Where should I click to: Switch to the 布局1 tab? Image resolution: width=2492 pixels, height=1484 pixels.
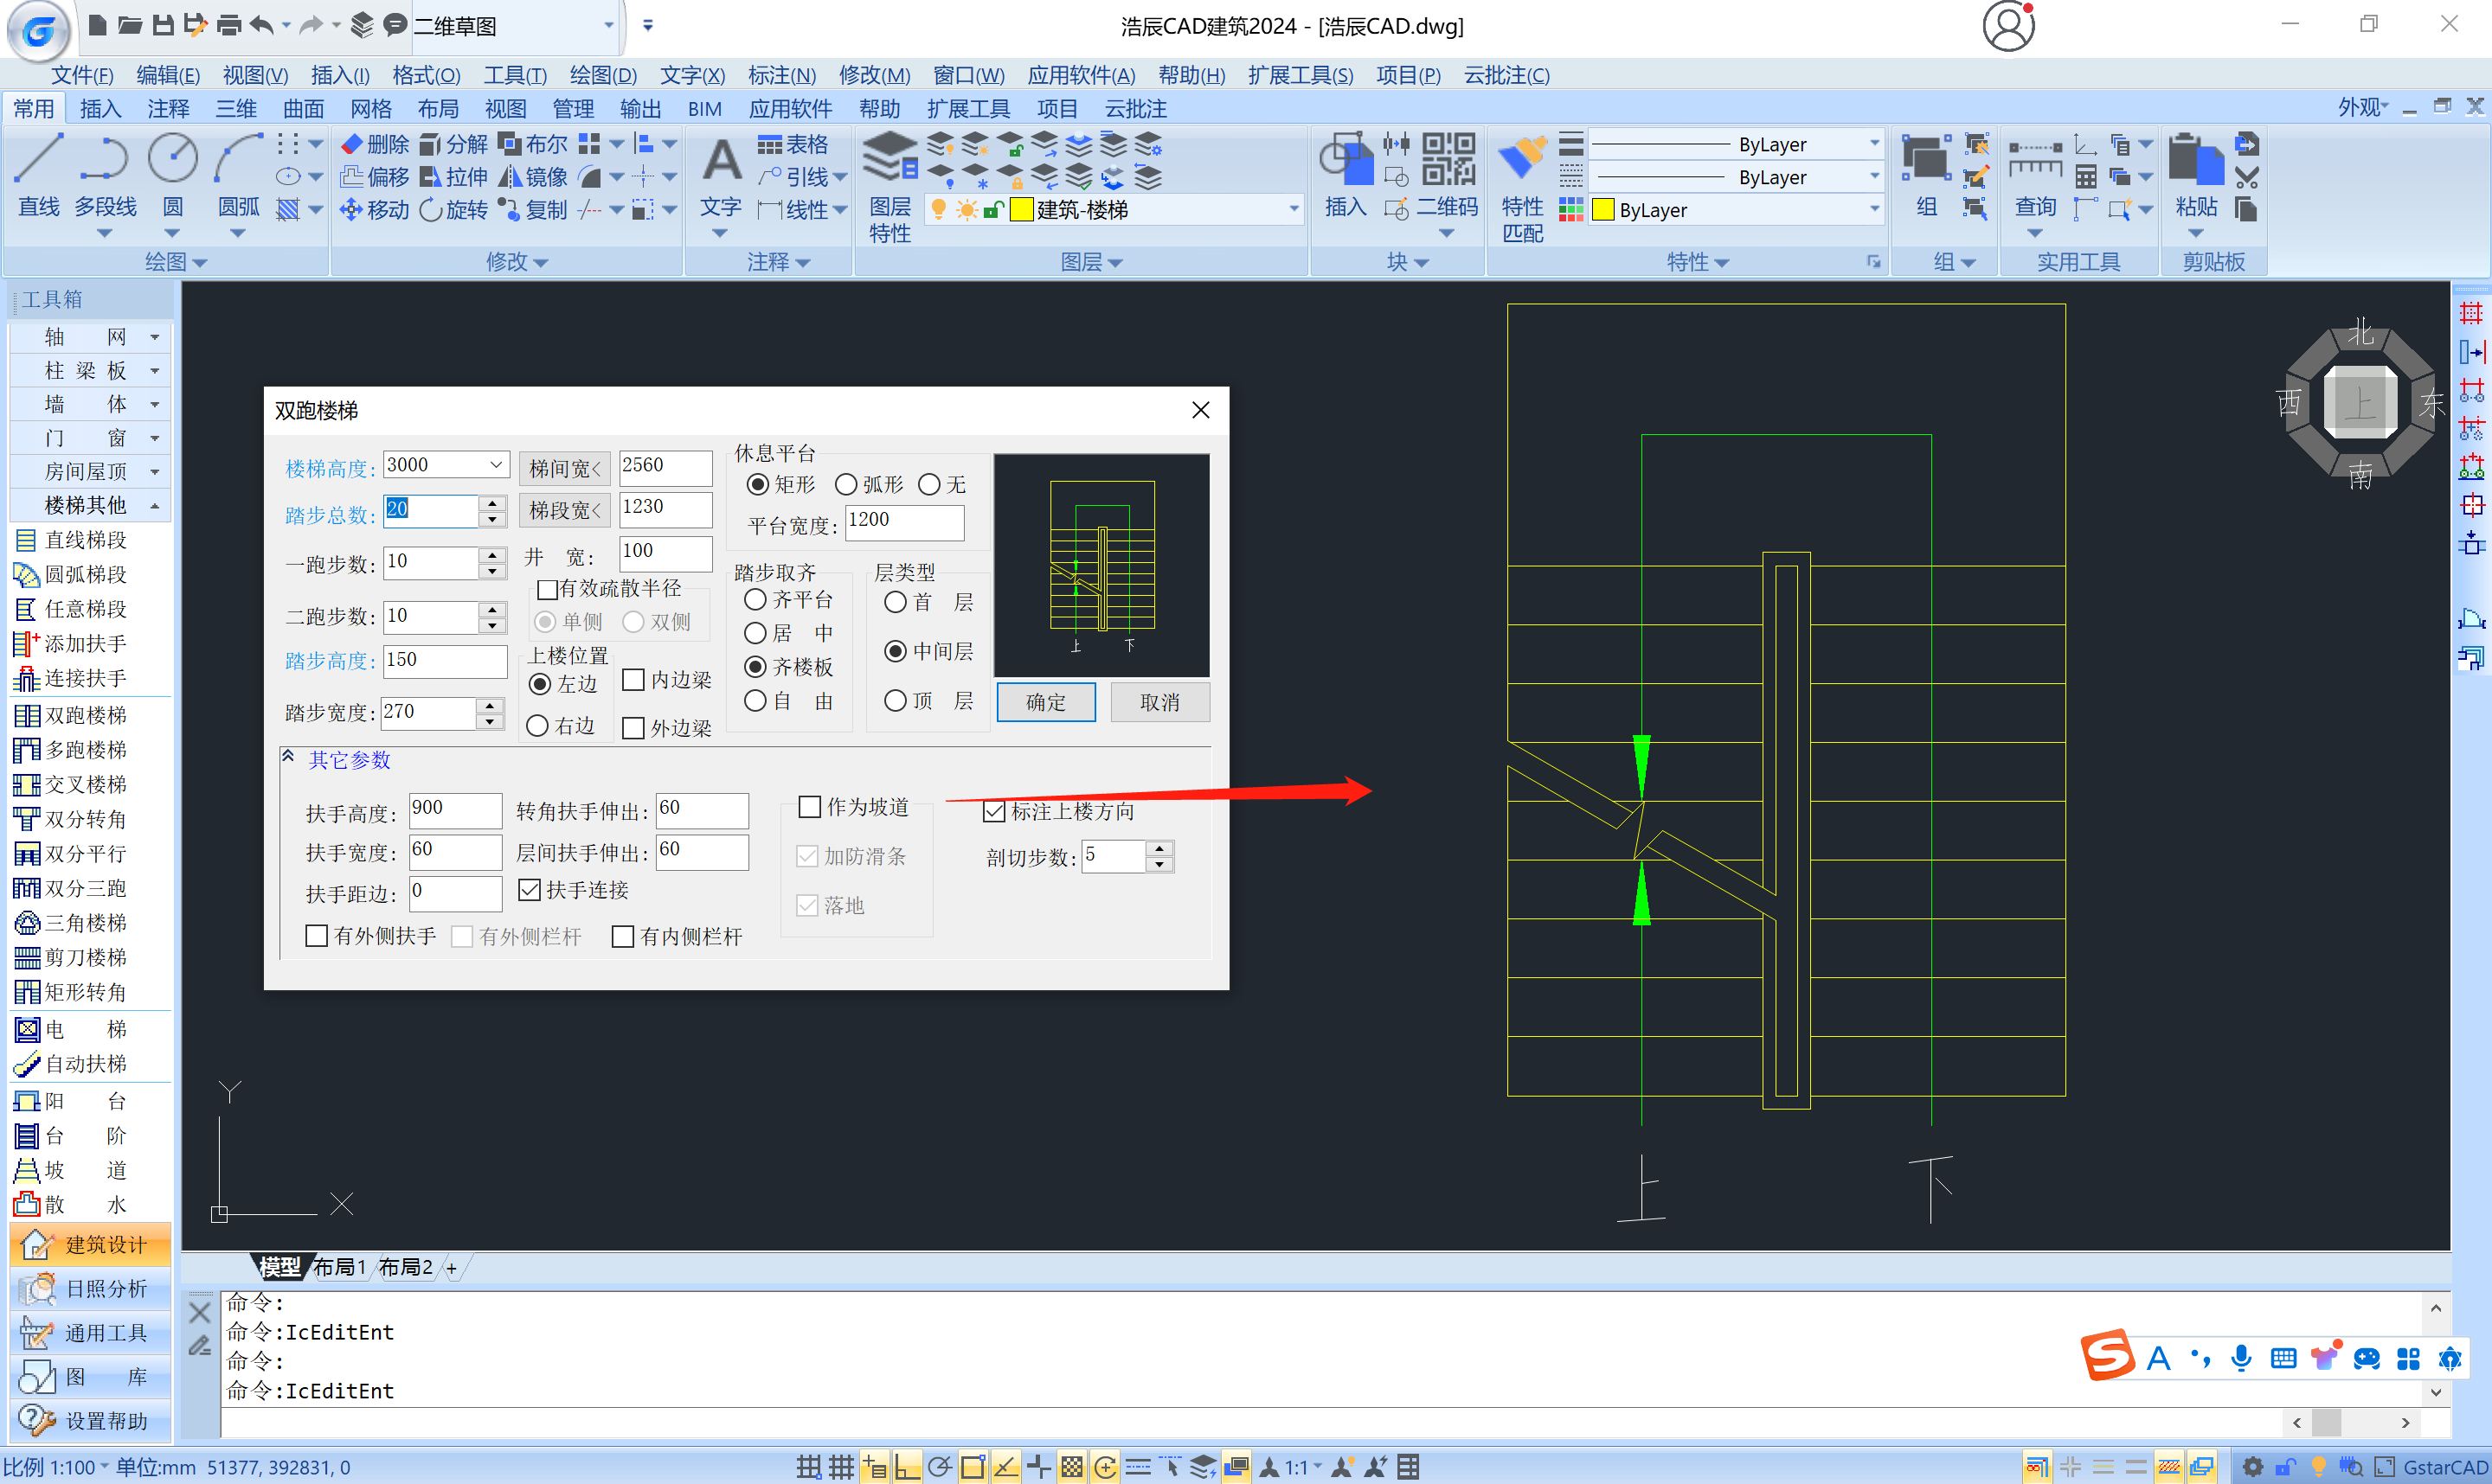[x=339, y=1268]
